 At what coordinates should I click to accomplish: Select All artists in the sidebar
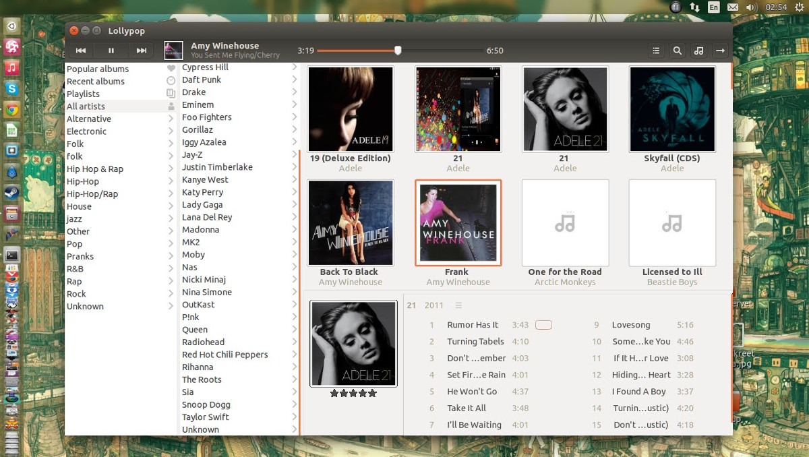pos(120,106)
